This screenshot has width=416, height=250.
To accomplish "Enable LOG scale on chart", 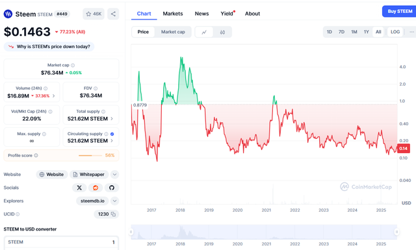I will point(395,32).
